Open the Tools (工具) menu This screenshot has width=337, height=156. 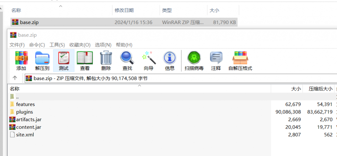tap(57, 45)
